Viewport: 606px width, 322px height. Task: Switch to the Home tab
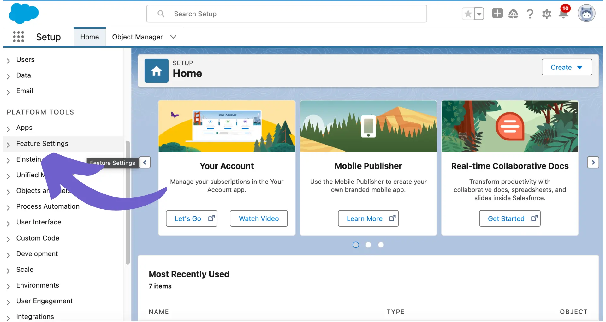click(90, 37)
